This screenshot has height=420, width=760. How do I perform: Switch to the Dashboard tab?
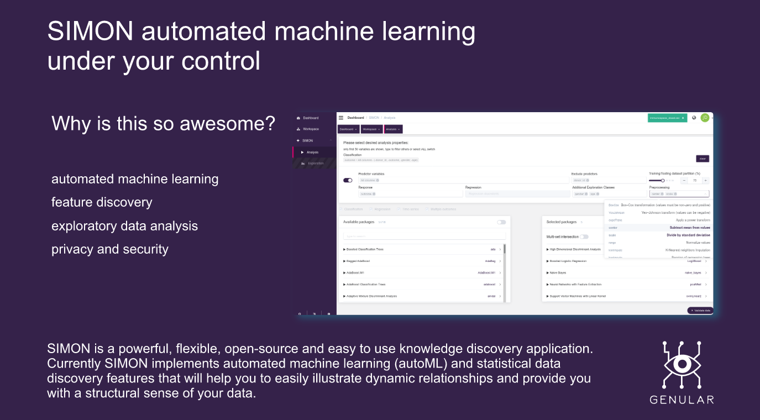[348, 129]
